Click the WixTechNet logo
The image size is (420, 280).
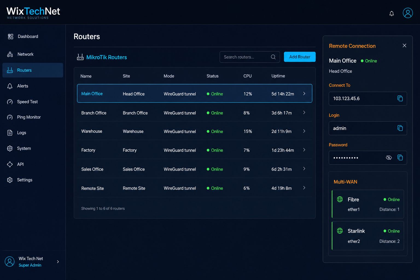pyautogui.click(x=33, y=13)
